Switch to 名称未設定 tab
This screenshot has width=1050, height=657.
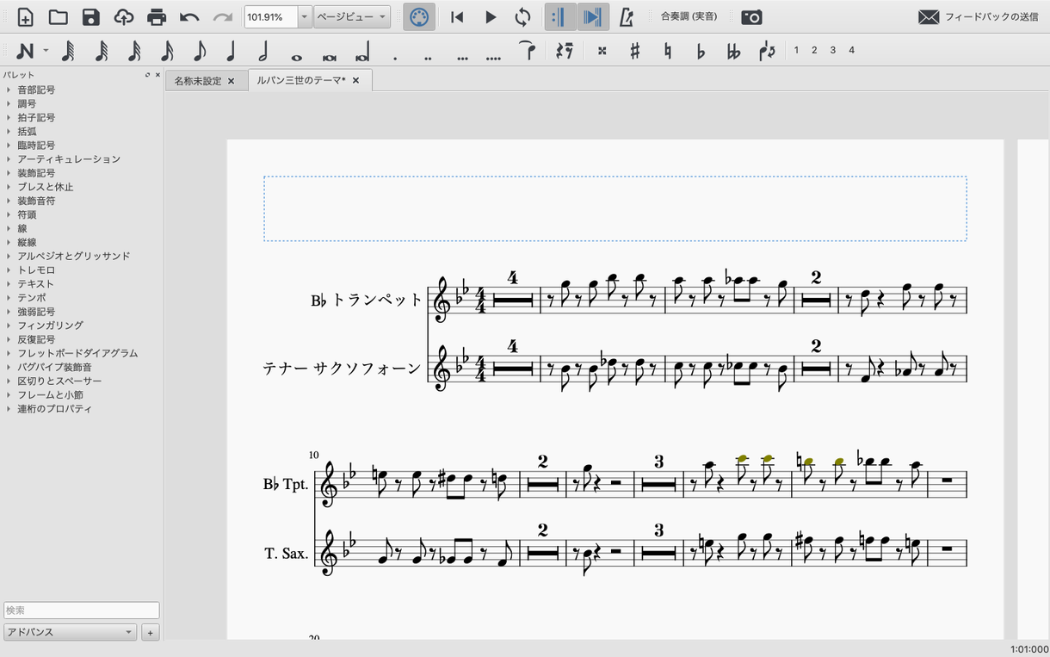(x=198, y=81)
